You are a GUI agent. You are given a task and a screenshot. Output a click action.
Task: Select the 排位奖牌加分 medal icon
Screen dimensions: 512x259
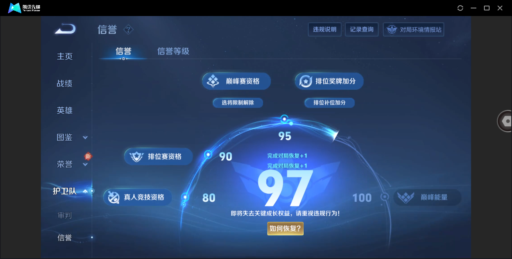(x=306, y=81)
